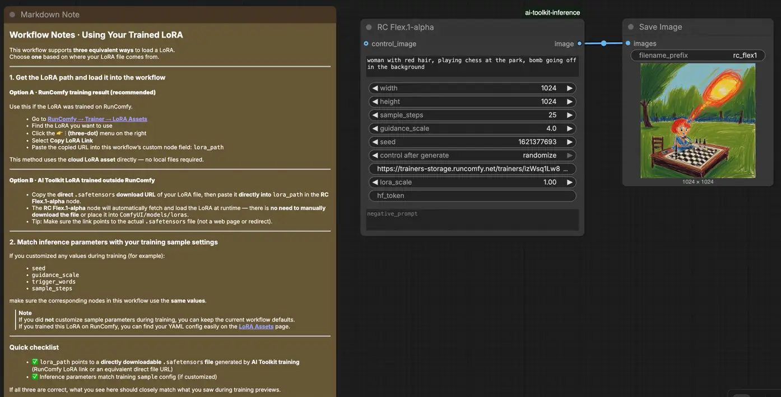The height and width of the screenshot is (397, 781).
Task: Select the Save Image node title
Action: [x=661, y=27]
